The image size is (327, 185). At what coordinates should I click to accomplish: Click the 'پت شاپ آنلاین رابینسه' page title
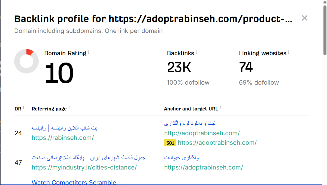point(65,128)
